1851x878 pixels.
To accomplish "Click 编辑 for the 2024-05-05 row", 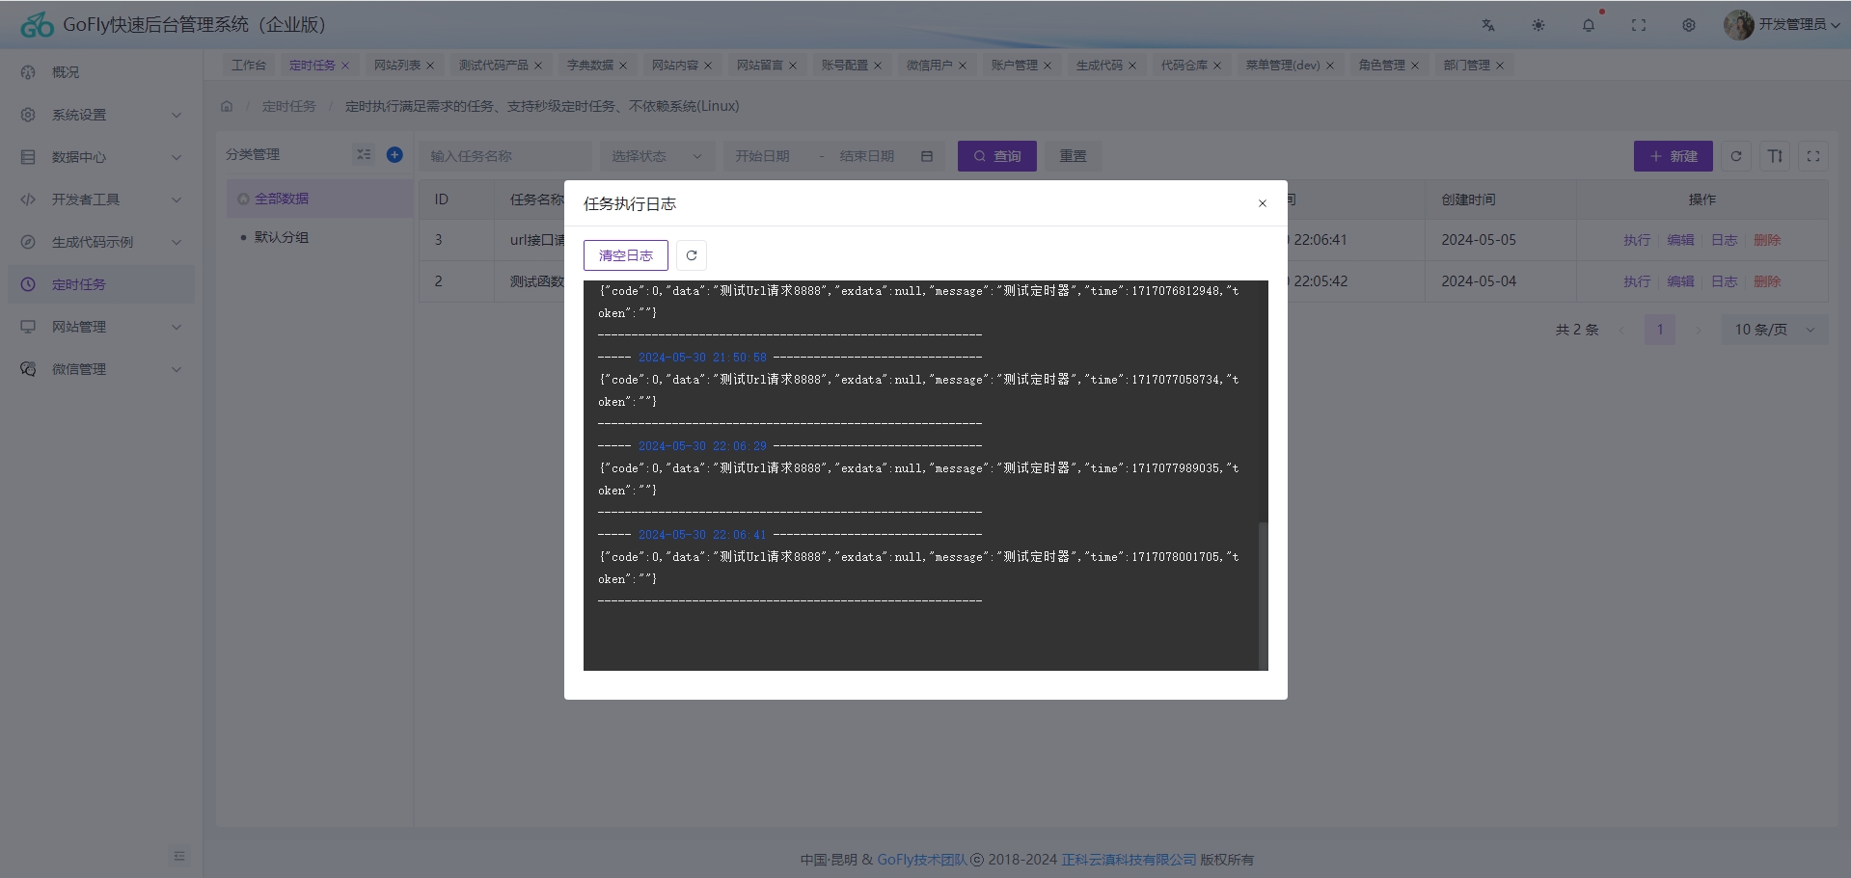I will [1680, 240].
